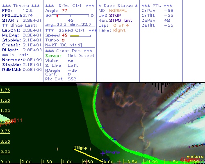Click the DsPan value 48
Viewport: 205px width, 164px height.
(167, 20)
